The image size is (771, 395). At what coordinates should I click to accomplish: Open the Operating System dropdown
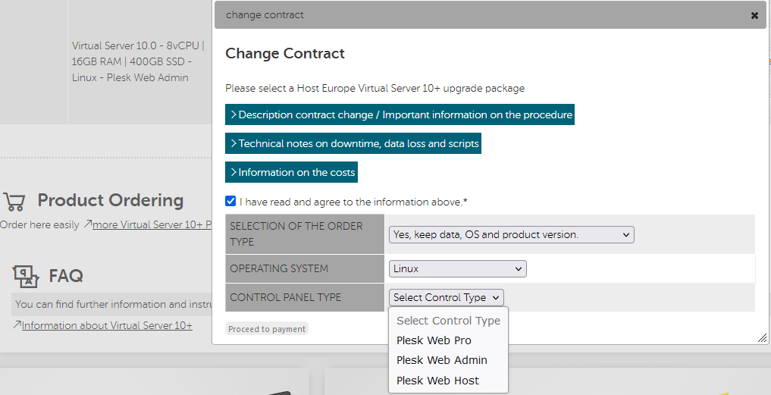click(x=457, y=268)
